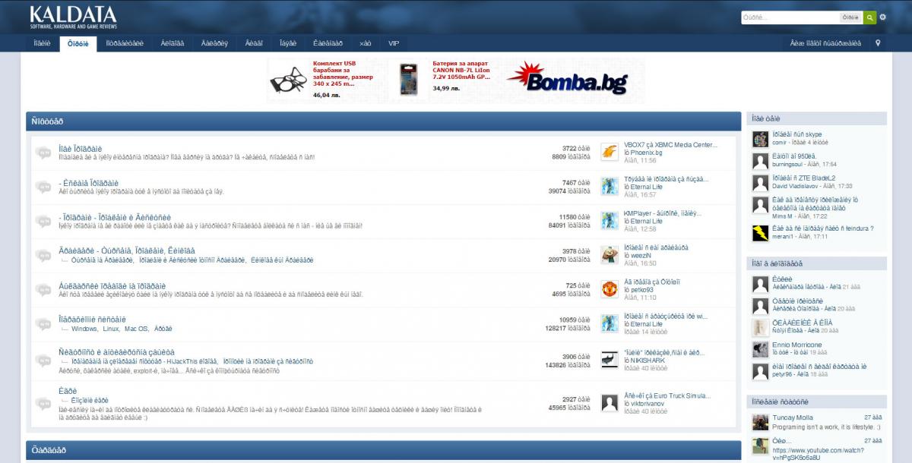
Task: Open the KMPlayer latest topic link
Action: click(x=663, y=213)
